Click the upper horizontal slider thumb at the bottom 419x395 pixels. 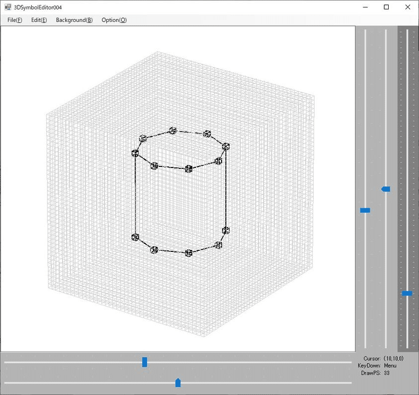[145, 362]
